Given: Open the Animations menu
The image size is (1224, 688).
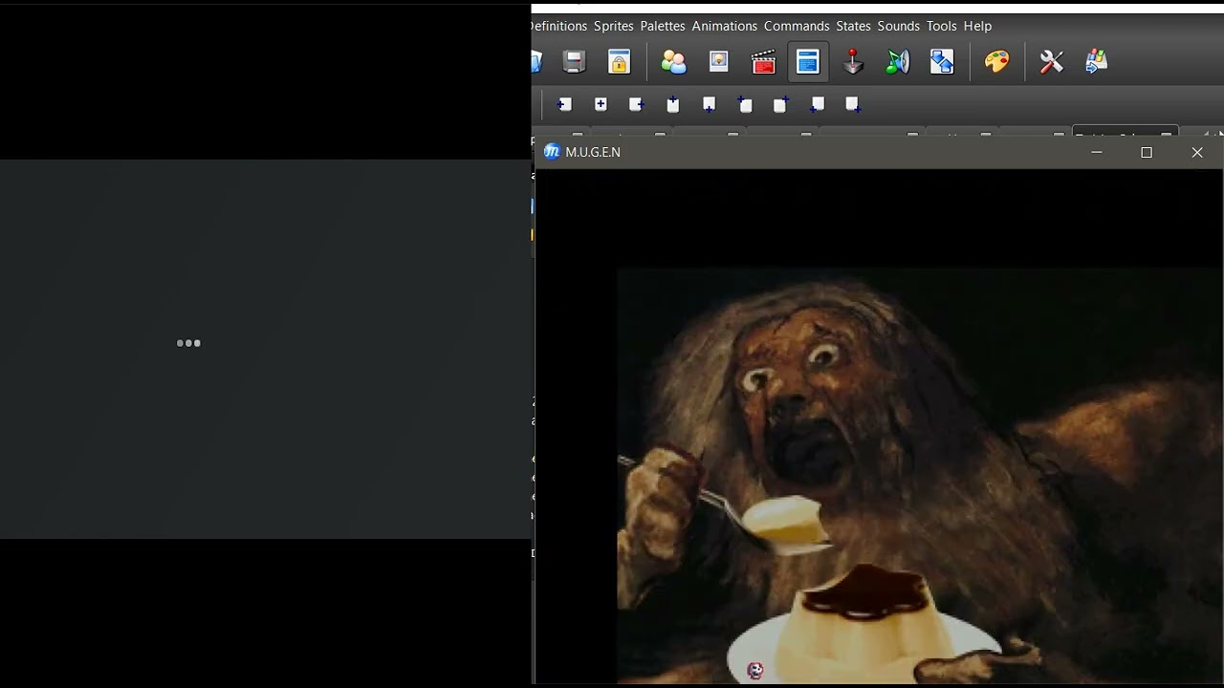Looking at the screenshot, I should (x=725, y=26).
